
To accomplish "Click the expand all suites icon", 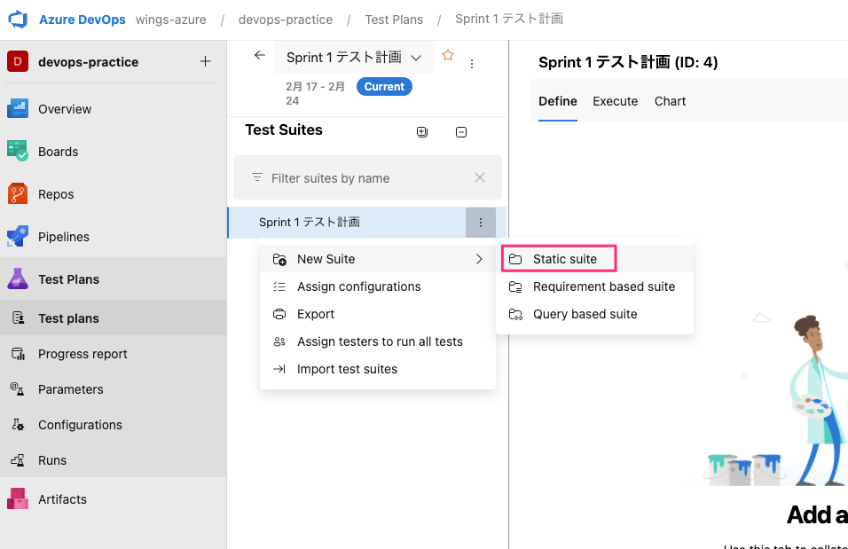I will 422,132.
